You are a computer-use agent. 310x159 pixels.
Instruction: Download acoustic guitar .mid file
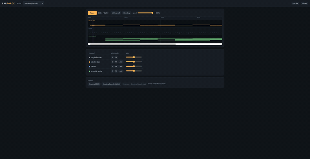point(121,71)
